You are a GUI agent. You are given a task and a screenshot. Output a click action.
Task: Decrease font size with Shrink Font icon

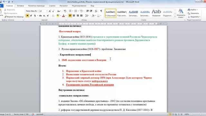pos(53,11)
